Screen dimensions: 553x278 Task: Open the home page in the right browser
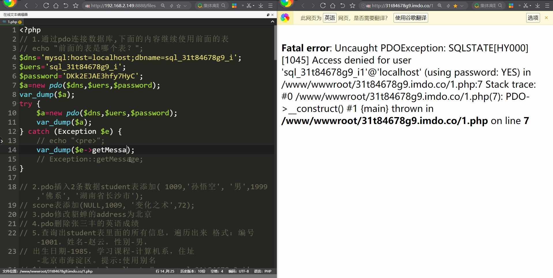click(333, 5)
